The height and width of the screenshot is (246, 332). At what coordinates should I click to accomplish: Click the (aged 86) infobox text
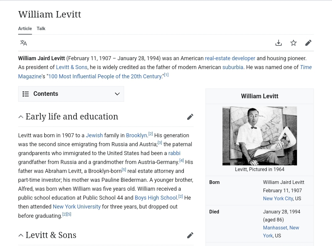click(x=273, y=220)
